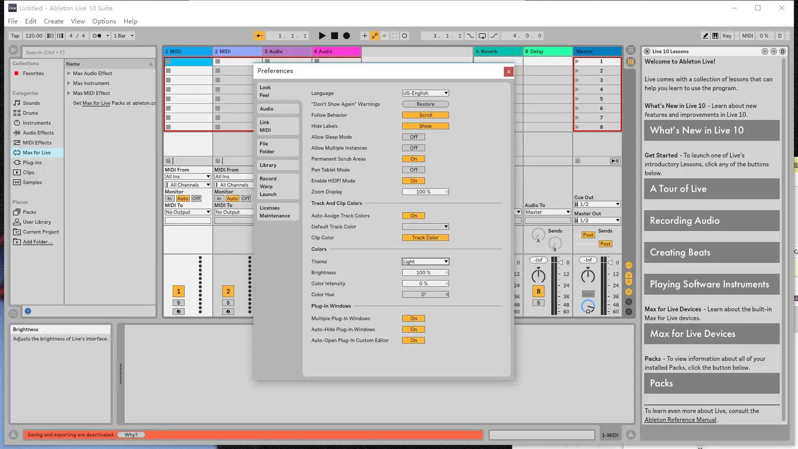Switch to Arrangement View selector icon
798x449 pixels.
click(631, 50)
